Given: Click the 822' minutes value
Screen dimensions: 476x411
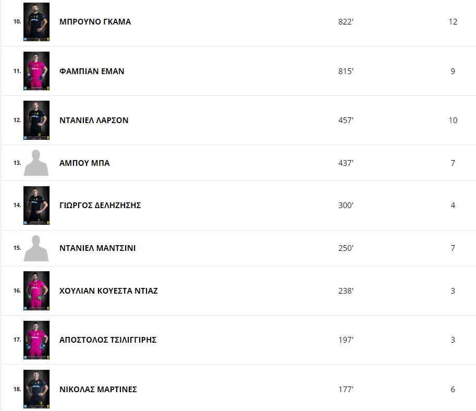Looking at the screenshot, I should pyautogui.click(x=346, y=22).
